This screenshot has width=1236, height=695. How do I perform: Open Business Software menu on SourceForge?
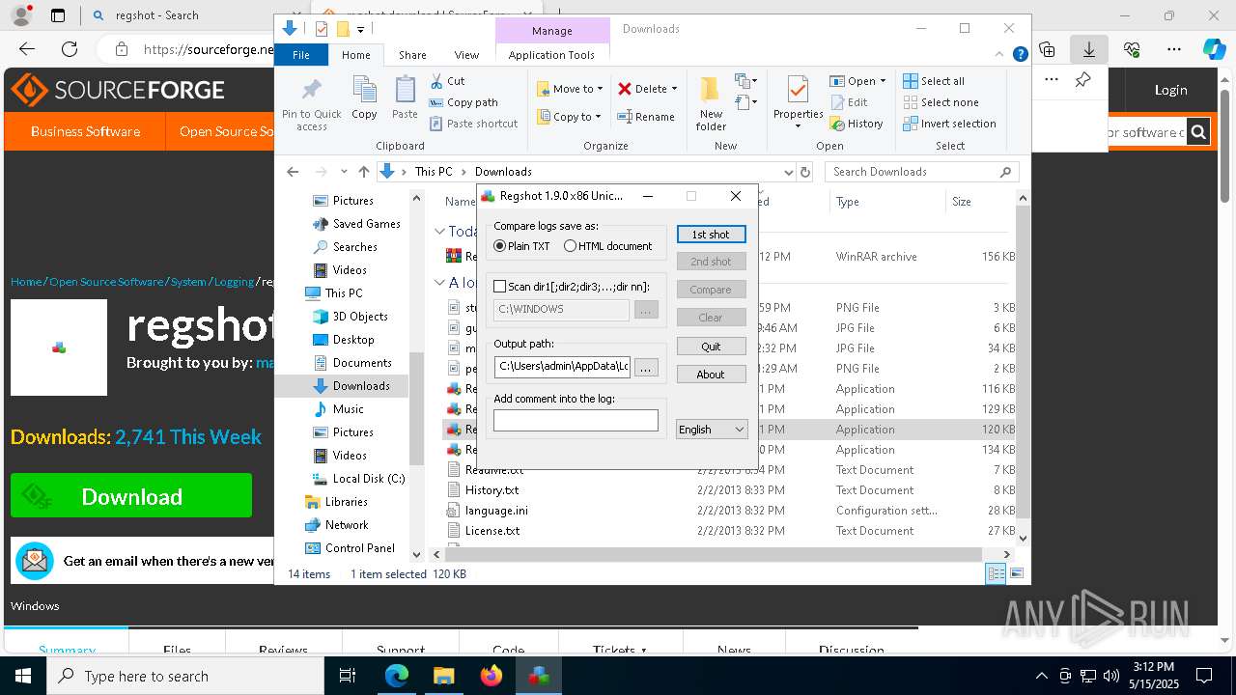click(x=85, y=131)
